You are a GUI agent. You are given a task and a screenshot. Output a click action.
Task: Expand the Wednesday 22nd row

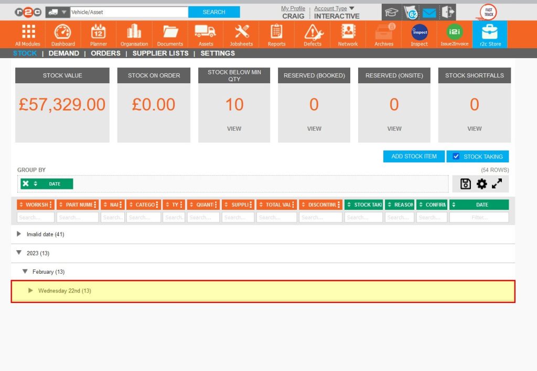tap(30, 290)
